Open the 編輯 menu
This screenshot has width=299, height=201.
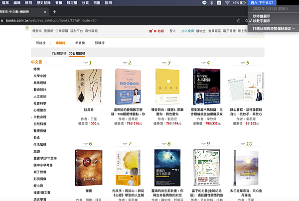point(17,2)
